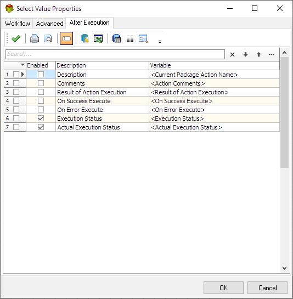The width and height of the screenshot is (293, 299).
Task: Click the Excel export toolbar icon
Action: click(98, 38)
